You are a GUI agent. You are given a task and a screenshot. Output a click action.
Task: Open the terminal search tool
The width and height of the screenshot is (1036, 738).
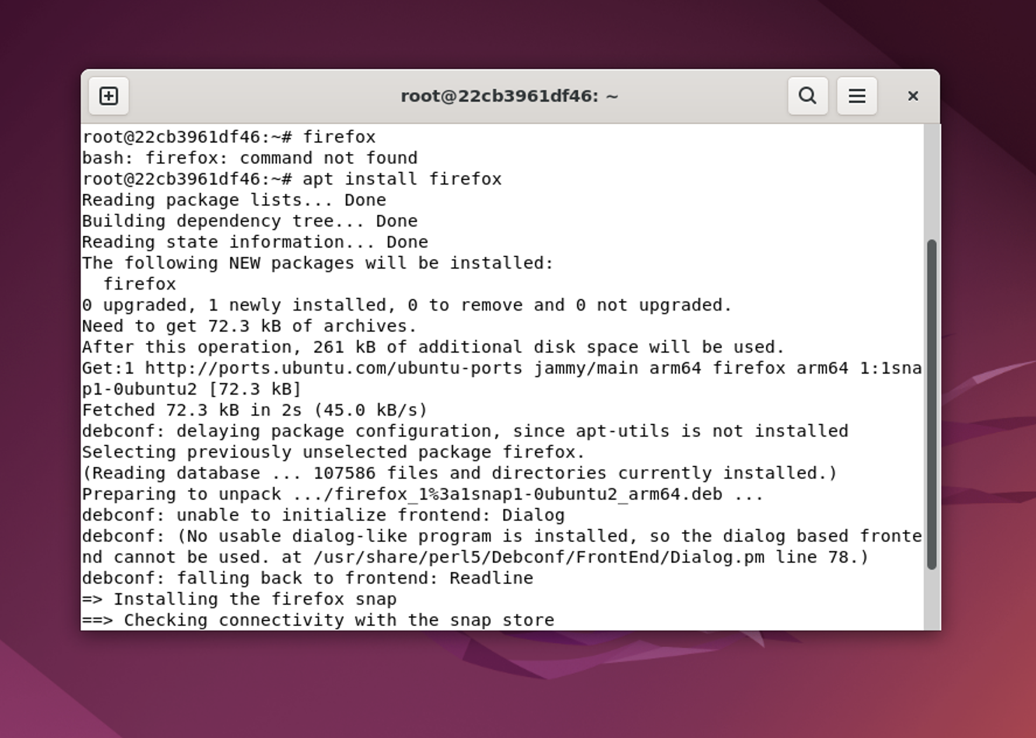[808, 96]
